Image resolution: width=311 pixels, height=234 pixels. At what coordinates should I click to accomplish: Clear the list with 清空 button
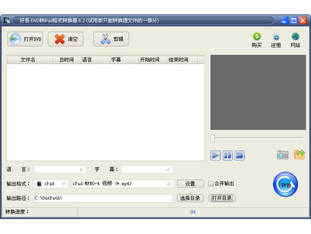tap(65, 39)
